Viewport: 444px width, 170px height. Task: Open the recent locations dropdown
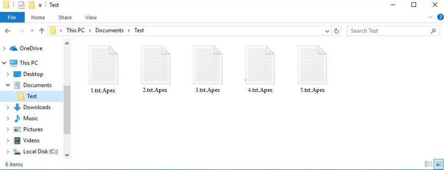32,31
